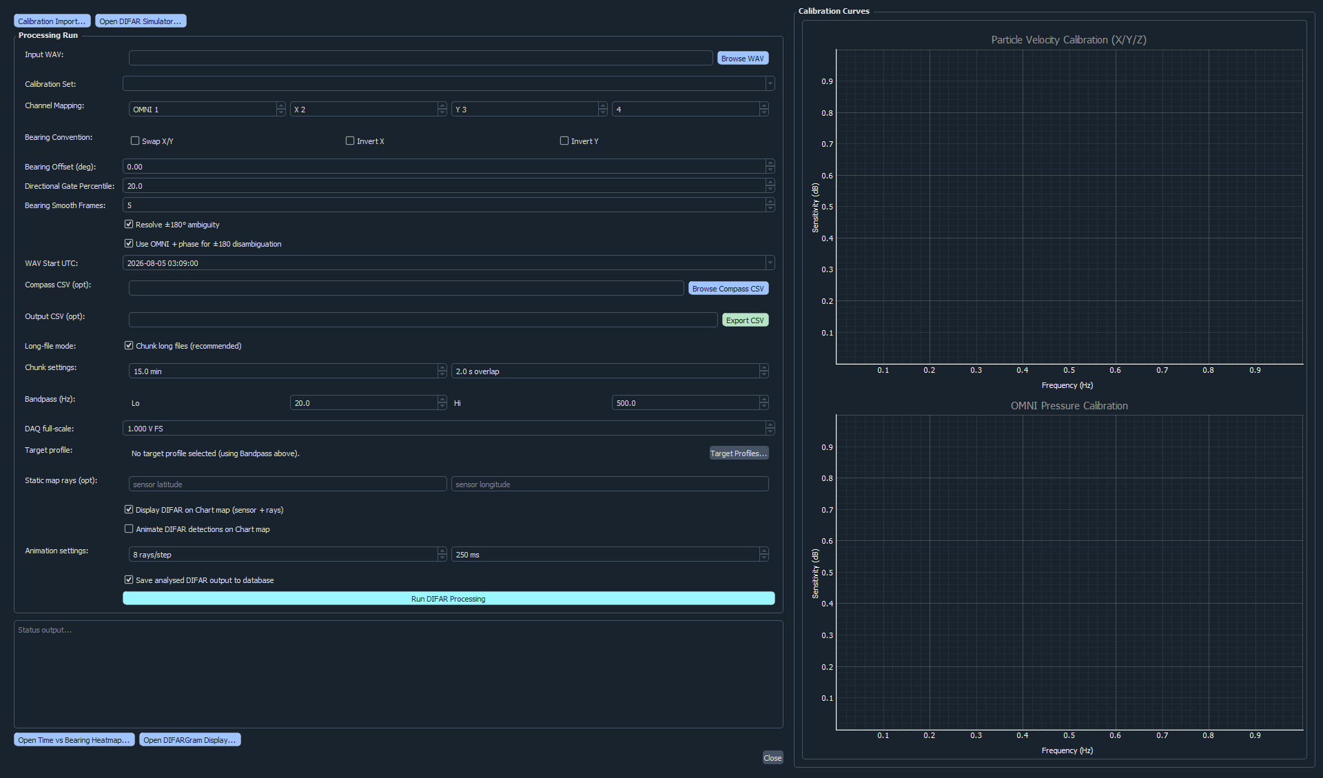Viewport: 1323px width, 778px height.
Task: Click Browse WAV button
Action: pyautogui.click(x=742, y=59)
